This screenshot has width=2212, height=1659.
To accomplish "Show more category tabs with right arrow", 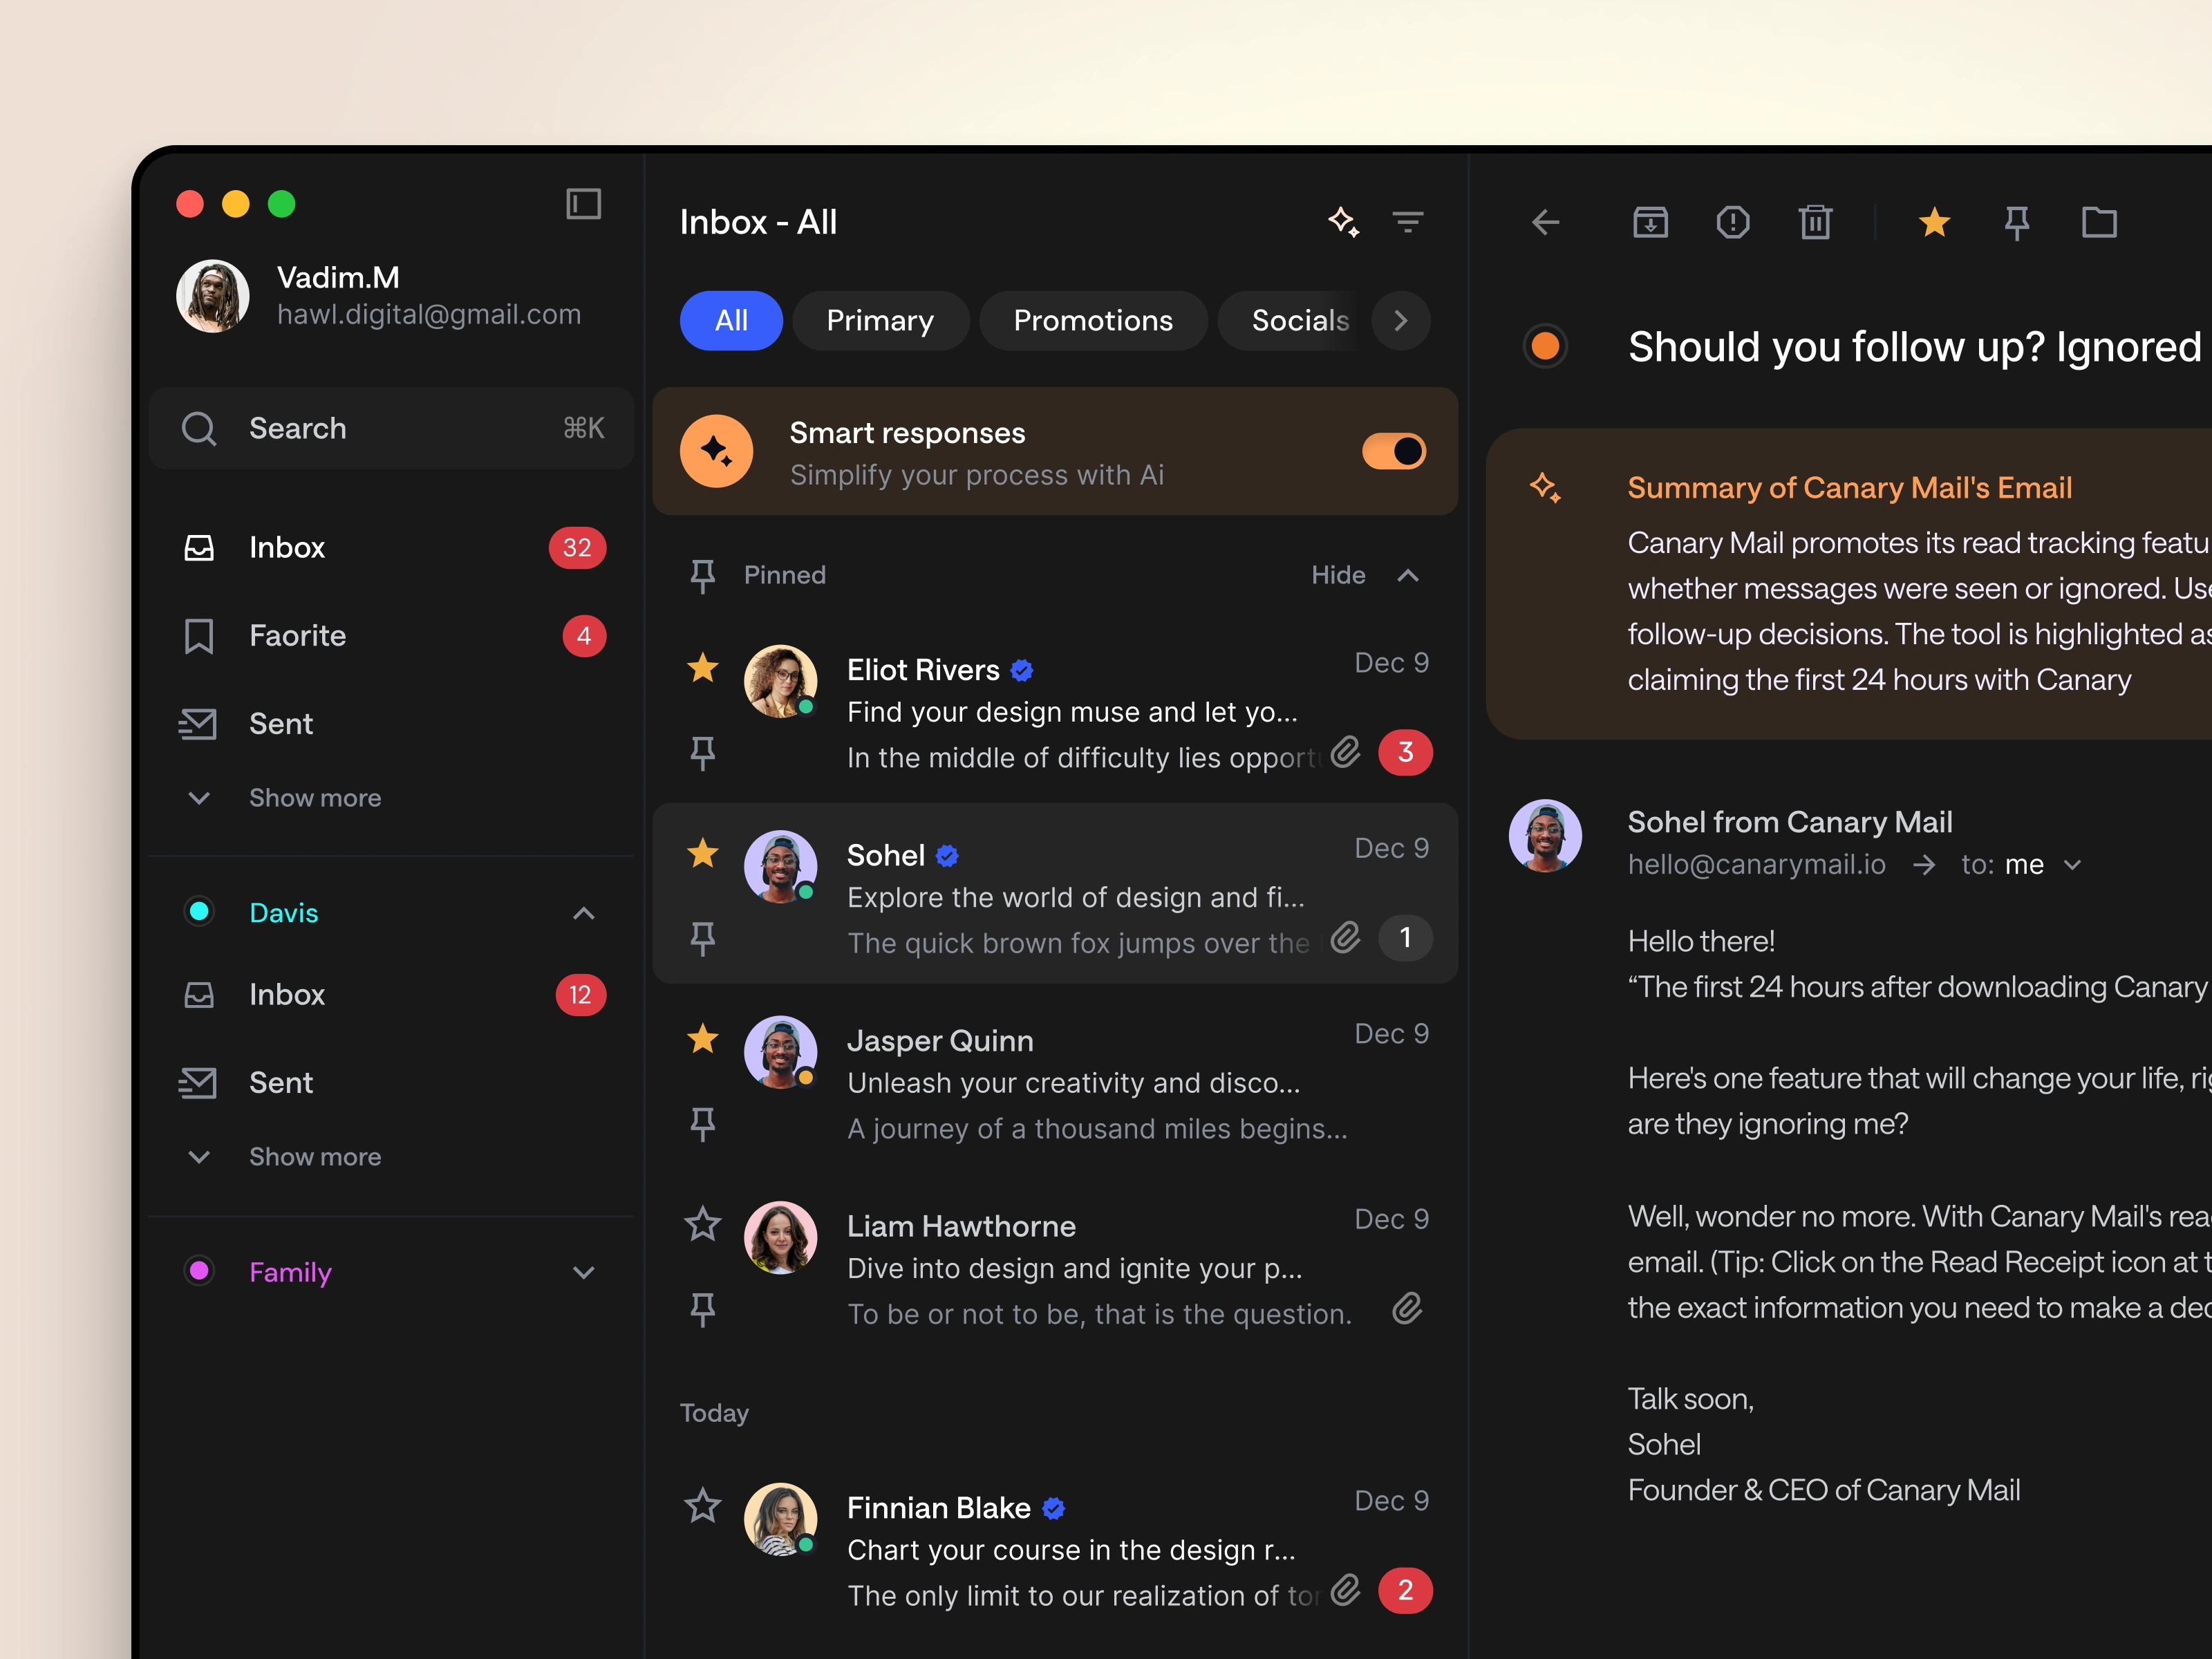I will [x=1401, y=321].
